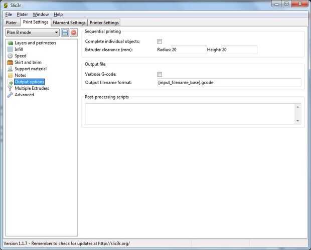Click the version status bar text
This screenshot has width=311, height=250.
(x=67, y=243)
